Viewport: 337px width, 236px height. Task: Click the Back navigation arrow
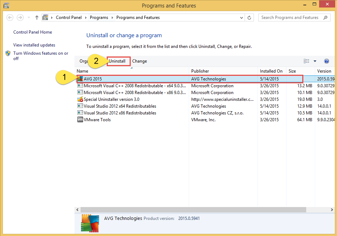click(10, 18)
